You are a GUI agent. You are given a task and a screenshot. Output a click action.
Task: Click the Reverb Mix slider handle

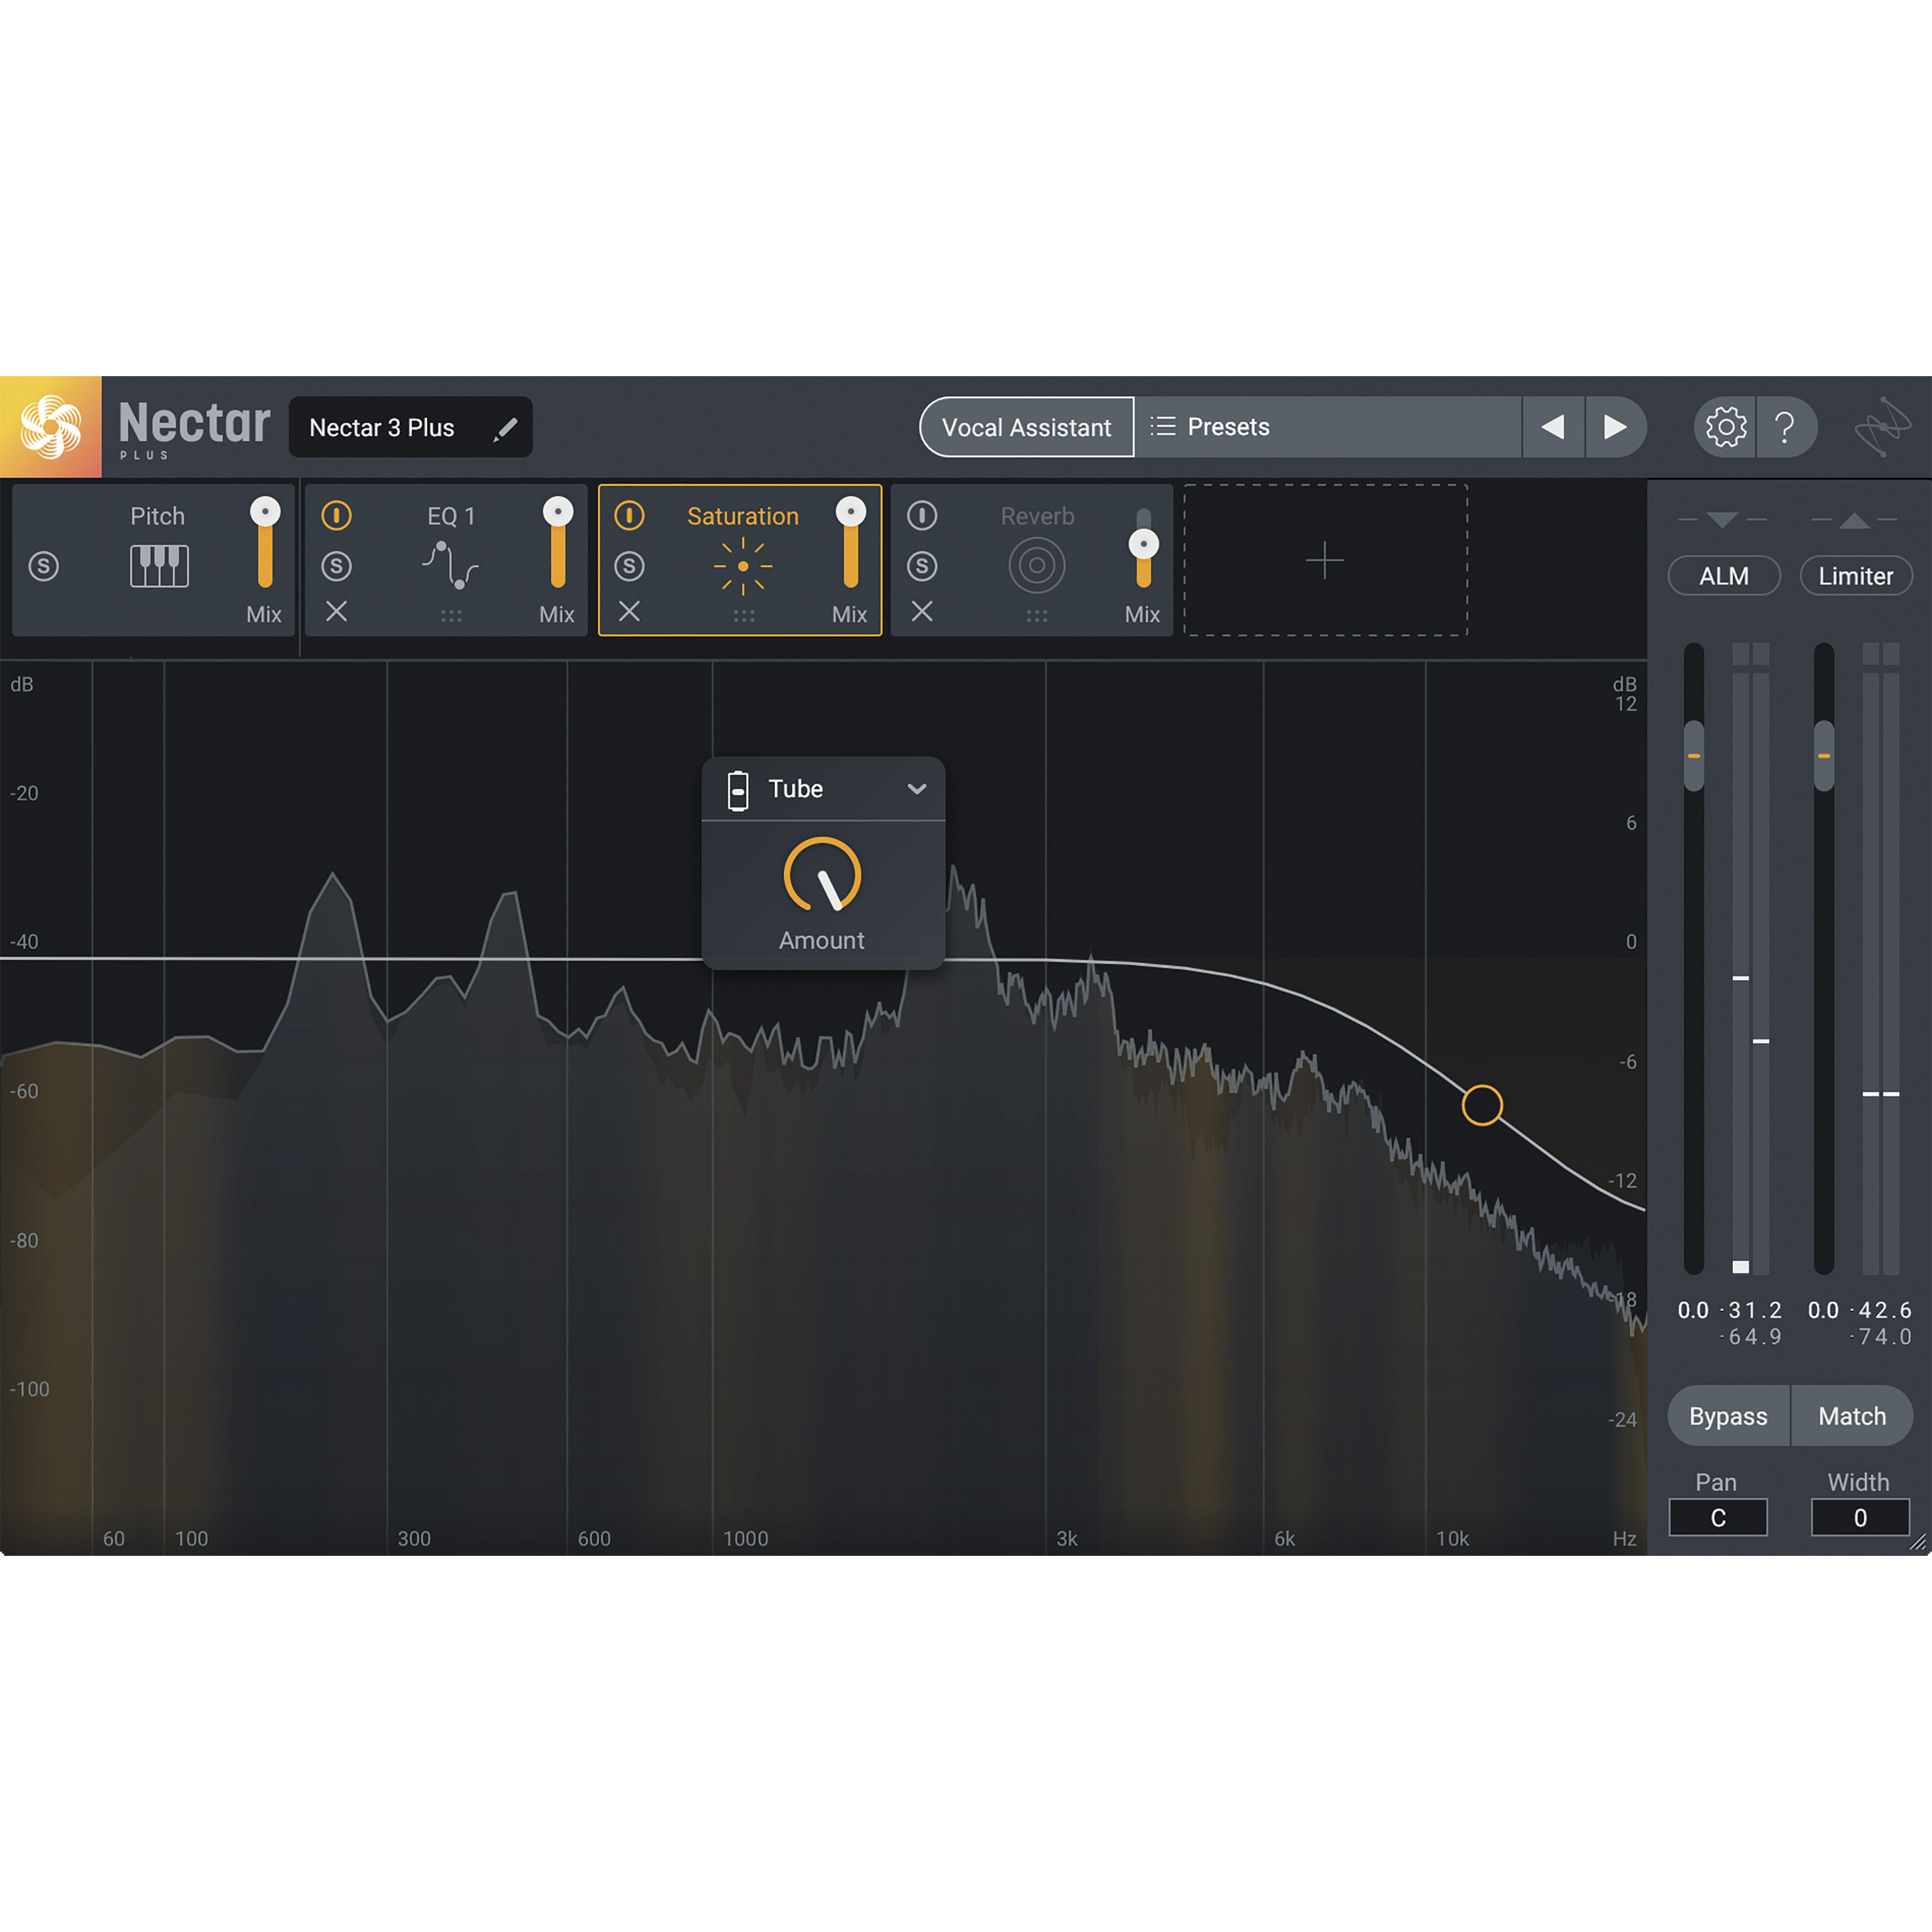(x=1144, y=545)
